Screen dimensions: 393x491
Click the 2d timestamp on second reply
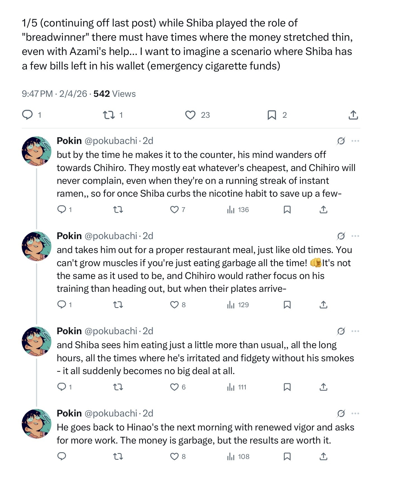tap(148, 236)
